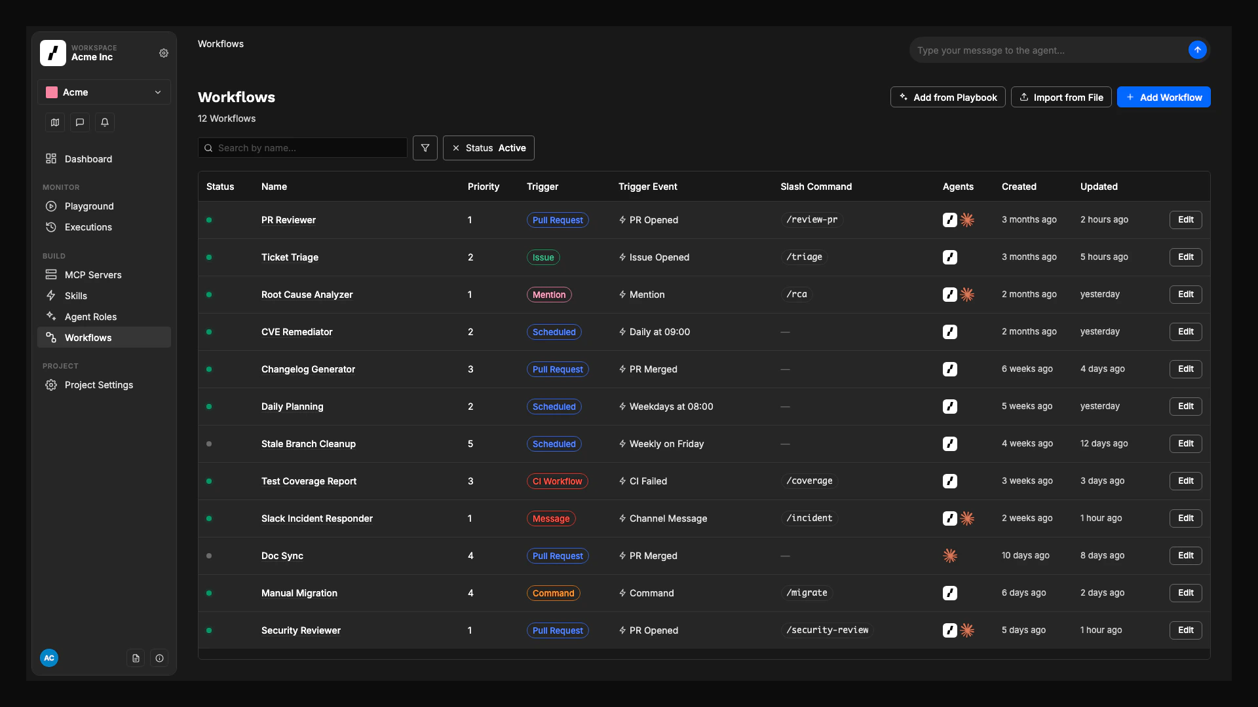Open Daily Planning workflow name
This screenshot has height=707, width=1258.
tap(292, 407)
